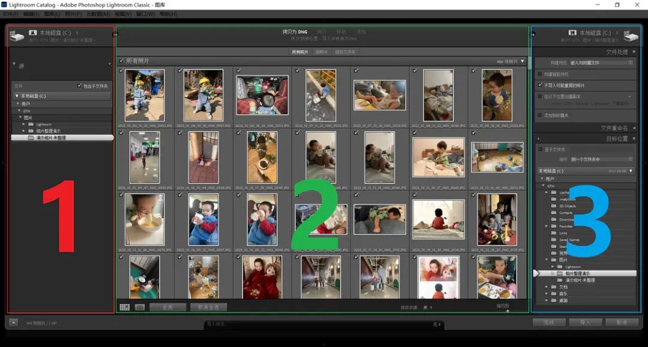Collapse 本地磁盘 (C:) in the source tree

coord(17,96)
